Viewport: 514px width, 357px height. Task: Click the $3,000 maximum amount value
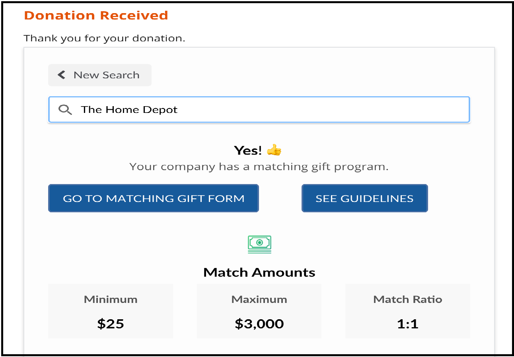(x=259, y=324)
